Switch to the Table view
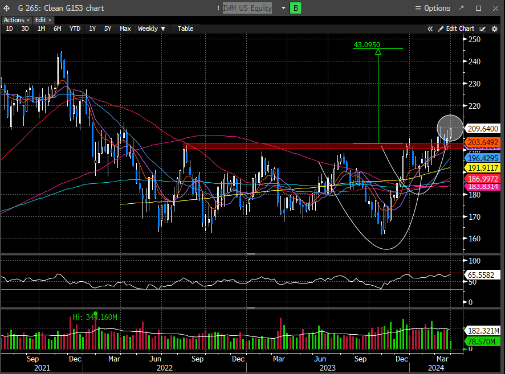The image size is (505, 374). (185, 28)
